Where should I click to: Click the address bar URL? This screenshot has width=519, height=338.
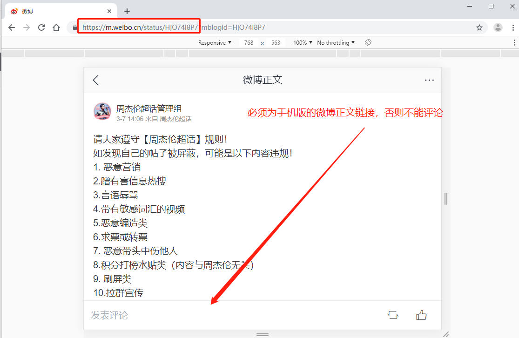[x=174, y=27]
